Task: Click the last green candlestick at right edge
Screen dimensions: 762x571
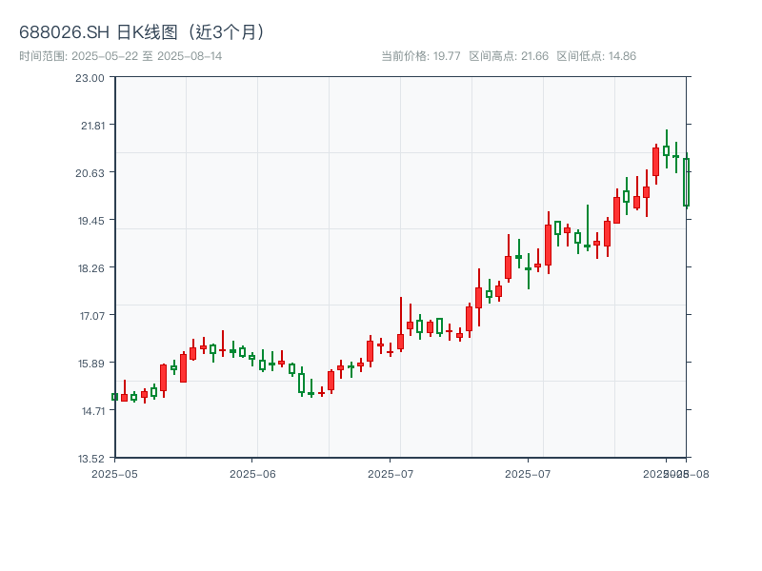Action: point(686,182)
